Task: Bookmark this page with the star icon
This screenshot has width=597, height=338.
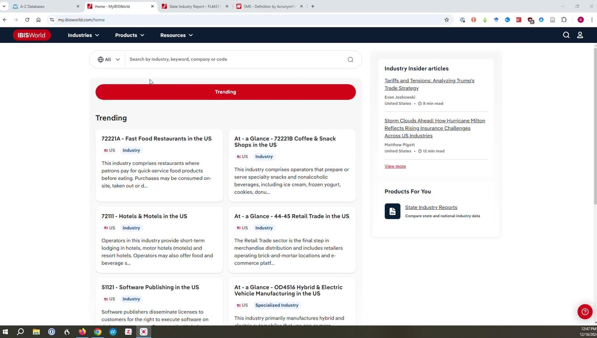Action: pyautogui.click(x=446, y=20)
